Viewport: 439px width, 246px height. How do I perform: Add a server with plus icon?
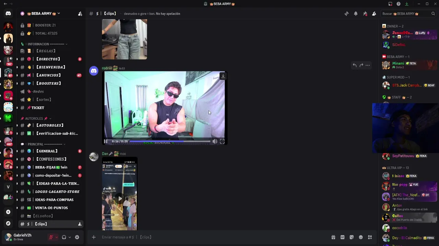[x=8, y=212]
